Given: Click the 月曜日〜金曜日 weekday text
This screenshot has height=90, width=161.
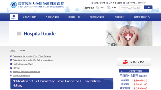Looking at the screenshot, I should 129,76.
